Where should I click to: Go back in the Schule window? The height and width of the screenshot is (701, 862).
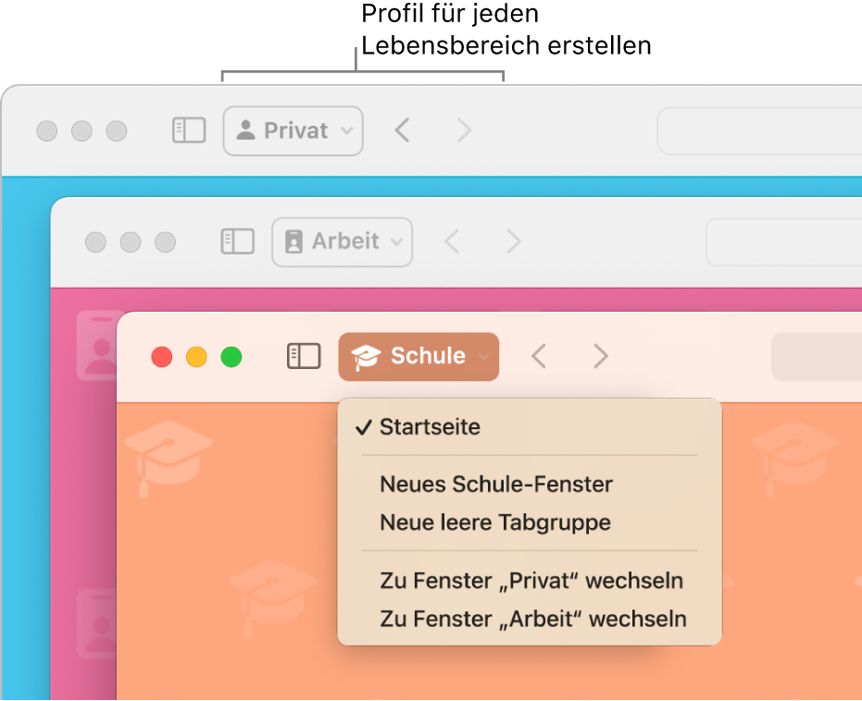point(539,356)
